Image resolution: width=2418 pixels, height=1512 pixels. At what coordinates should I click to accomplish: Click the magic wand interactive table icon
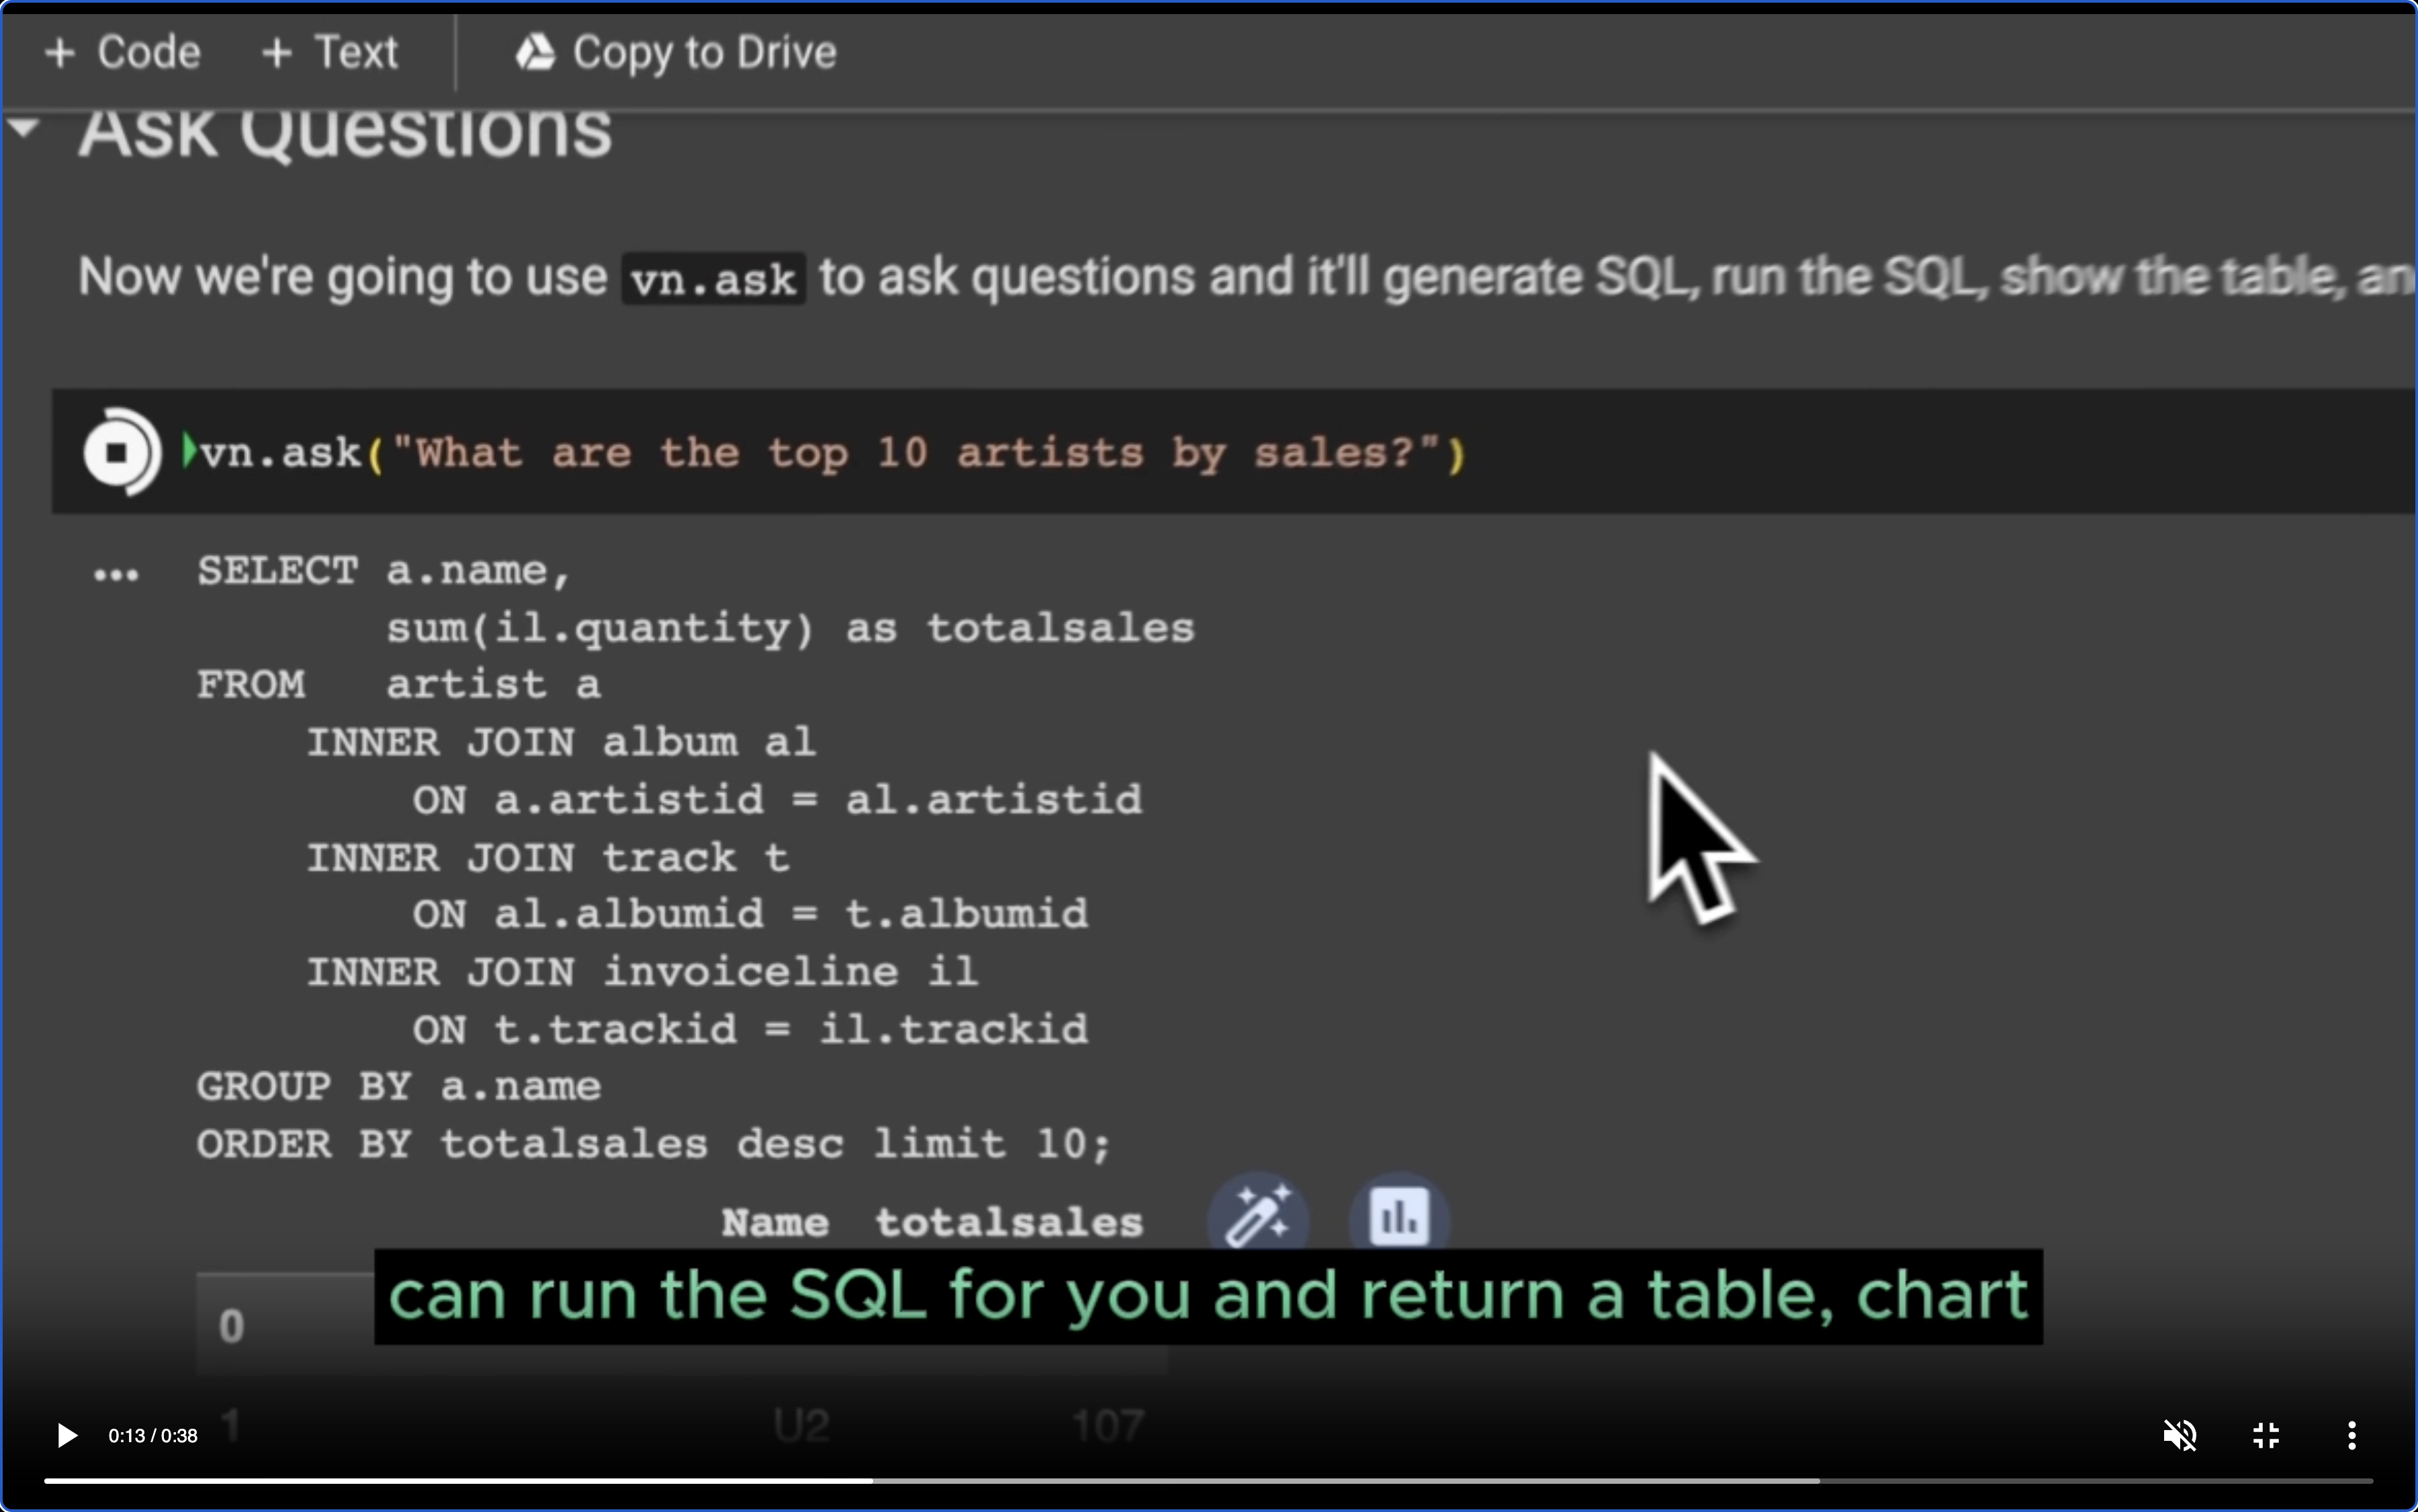point(1257,1216)
